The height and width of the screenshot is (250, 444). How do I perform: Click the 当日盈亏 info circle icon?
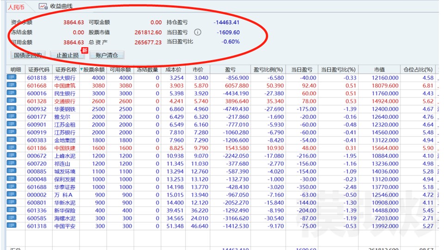(x=197, y=32)
